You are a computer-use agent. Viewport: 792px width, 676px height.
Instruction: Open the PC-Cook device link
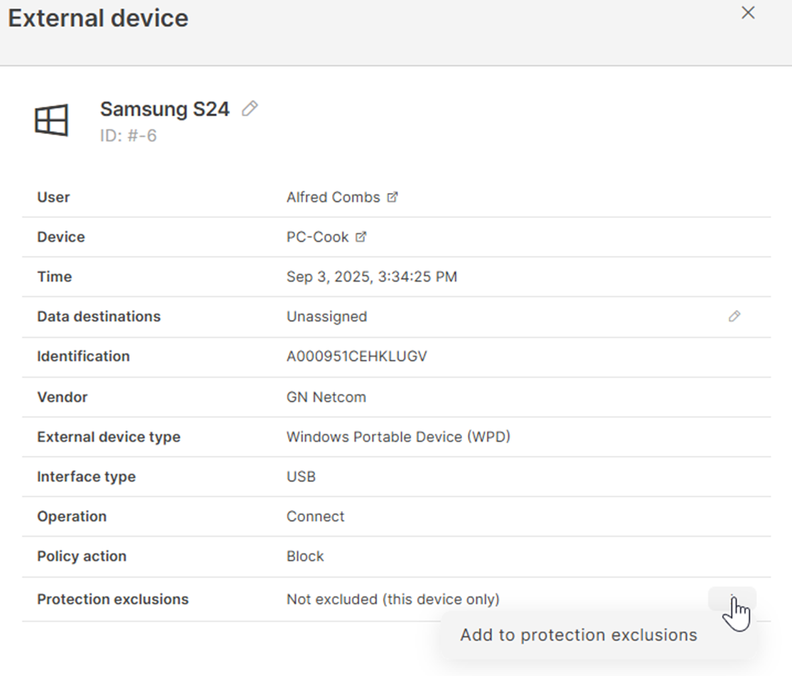point(317,238)
